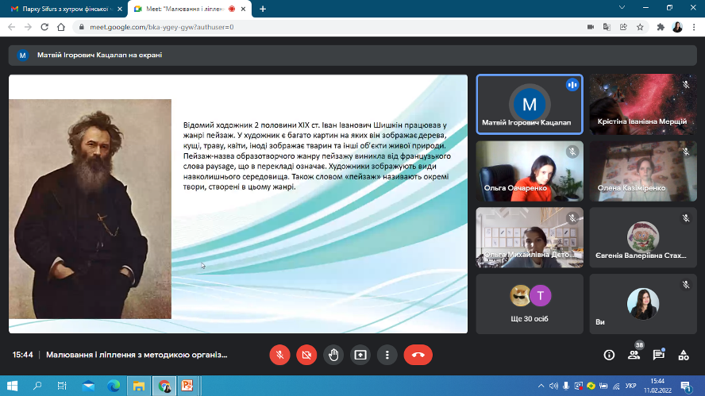705x396 pixels.
Task: Open Microsoft Edge on taskbar
Action: point(114,386)
